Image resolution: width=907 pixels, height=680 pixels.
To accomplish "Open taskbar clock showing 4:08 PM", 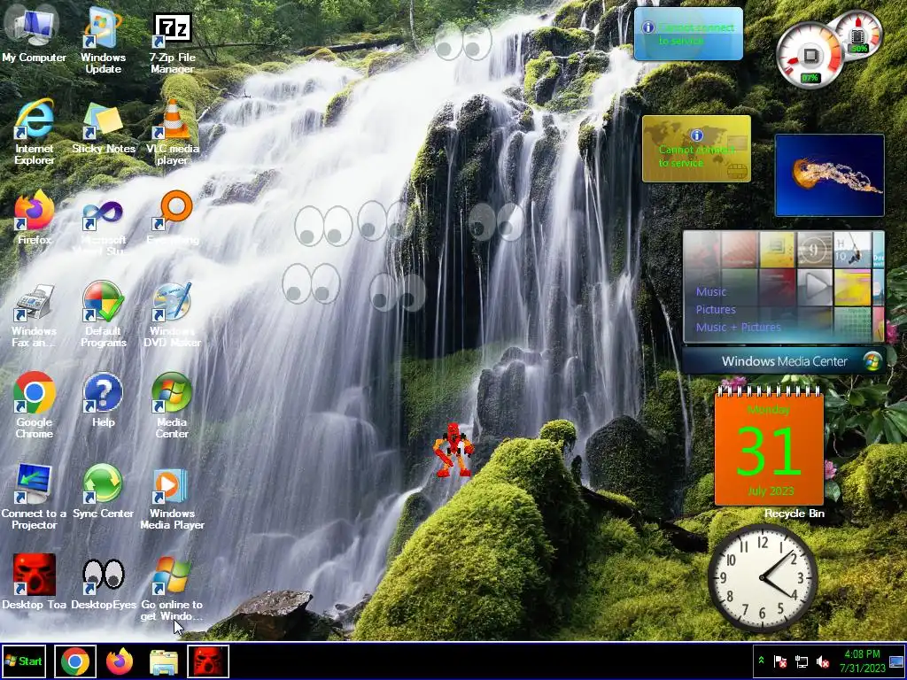I will 863,661.
